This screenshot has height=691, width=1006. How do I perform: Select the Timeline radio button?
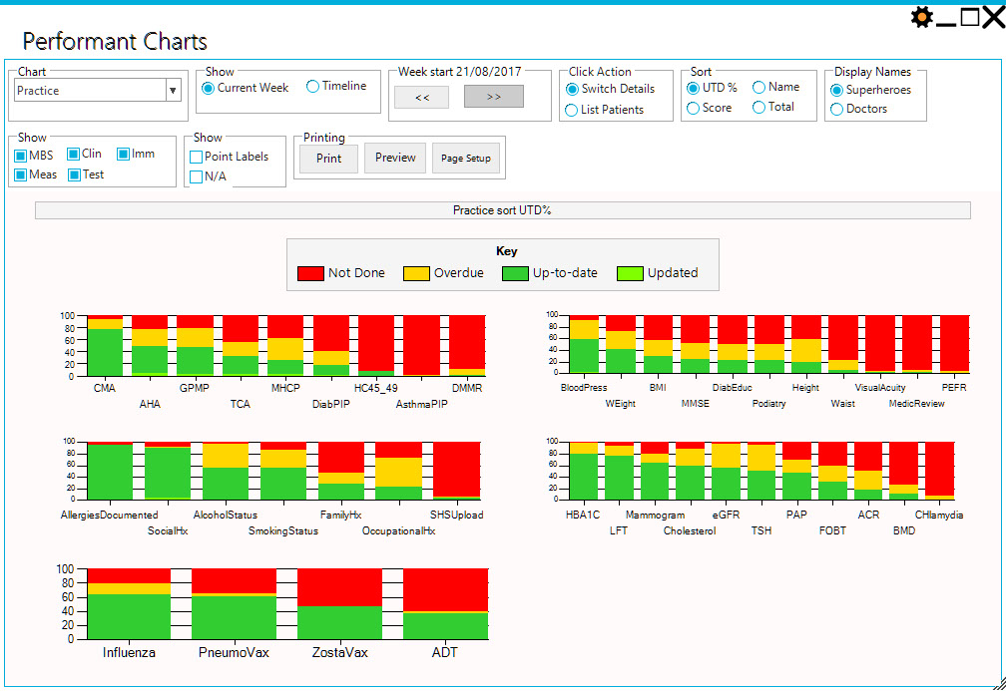coord(313,87)
